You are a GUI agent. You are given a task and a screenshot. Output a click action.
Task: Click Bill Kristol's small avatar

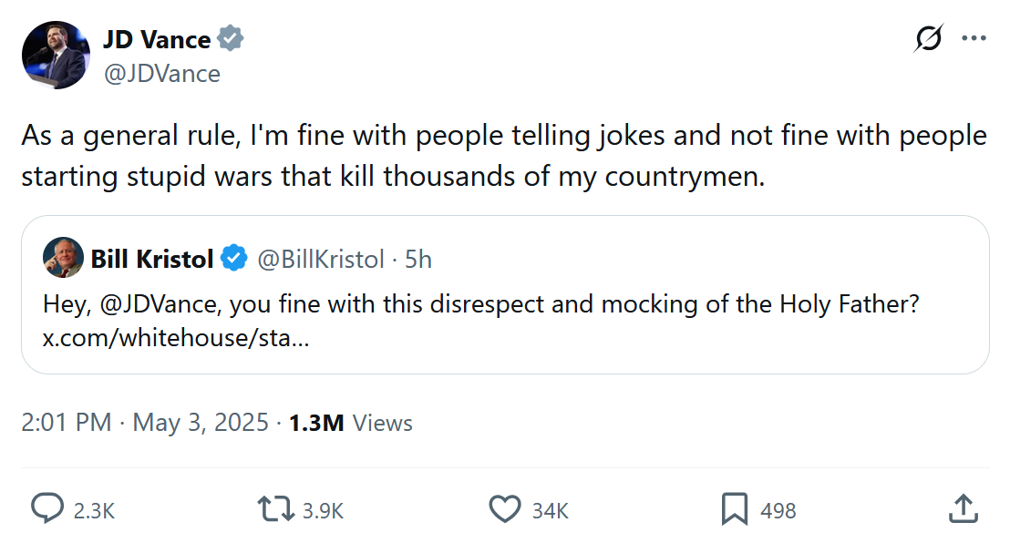[63, 259]
